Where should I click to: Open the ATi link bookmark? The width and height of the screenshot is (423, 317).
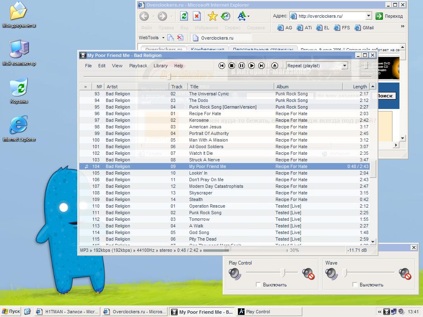(304, 28)
